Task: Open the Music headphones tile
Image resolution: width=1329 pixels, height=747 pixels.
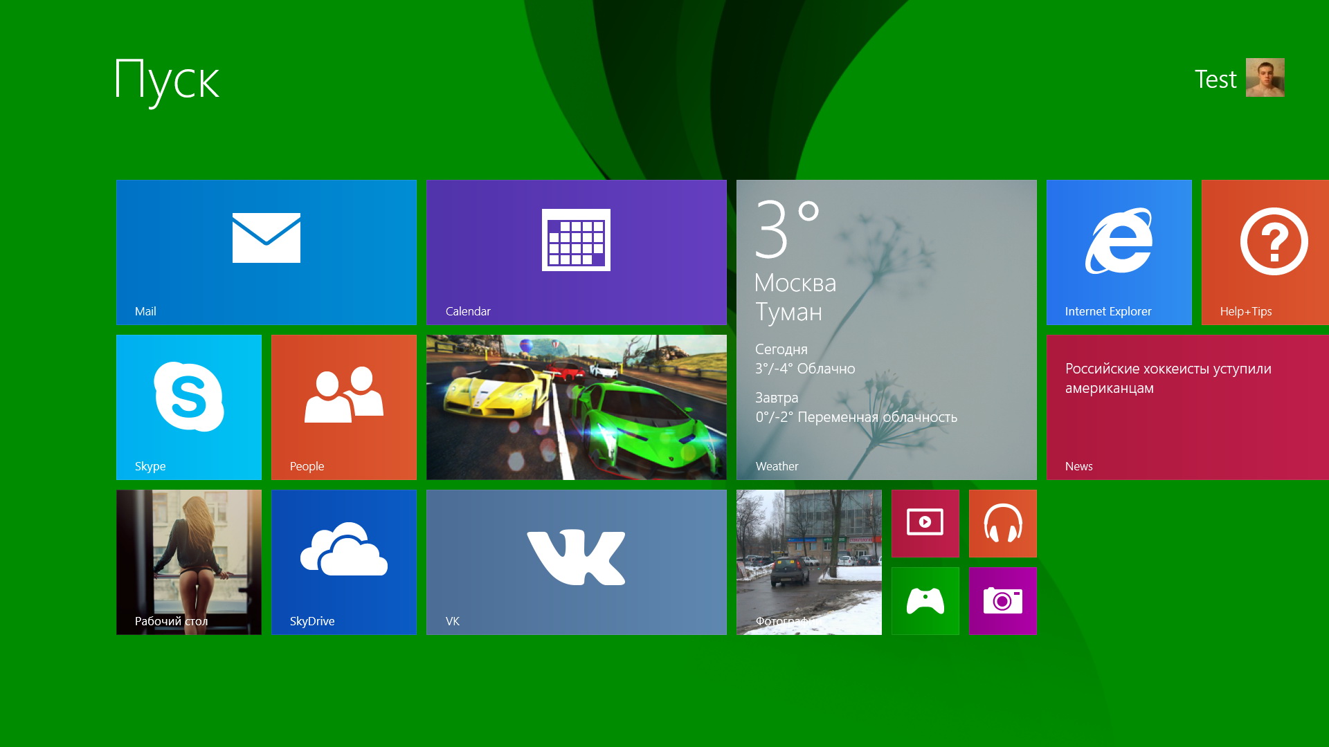Action: pos(1003,524)
